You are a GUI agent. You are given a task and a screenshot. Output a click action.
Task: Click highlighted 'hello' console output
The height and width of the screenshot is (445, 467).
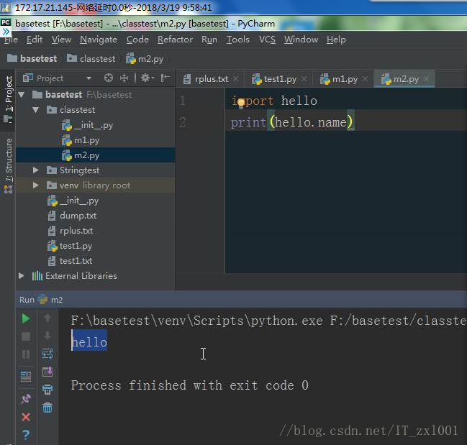[x=89, y=342]
